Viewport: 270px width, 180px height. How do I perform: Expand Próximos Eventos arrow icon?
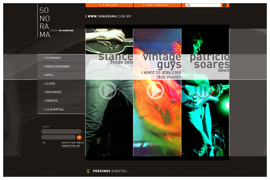pyautogui.click(x=88, y=171)
